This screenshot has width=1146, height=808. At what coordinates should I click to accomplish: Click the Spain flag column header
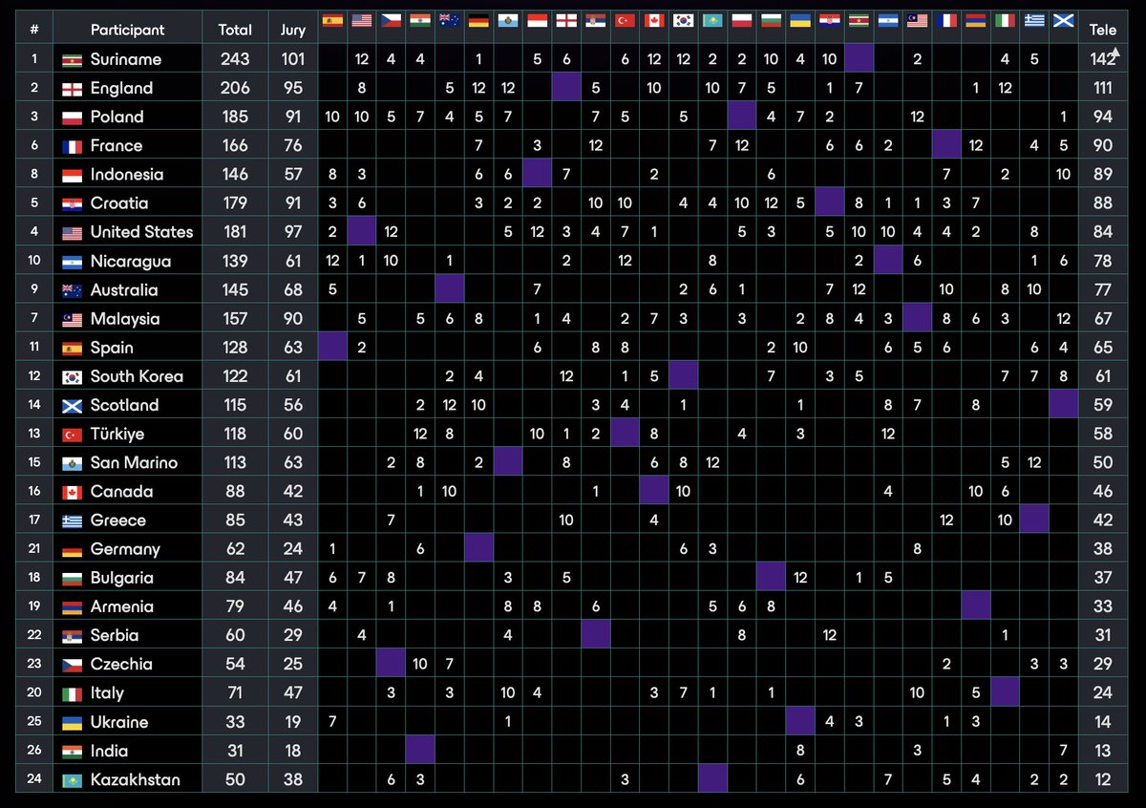(x=332, y=20)
